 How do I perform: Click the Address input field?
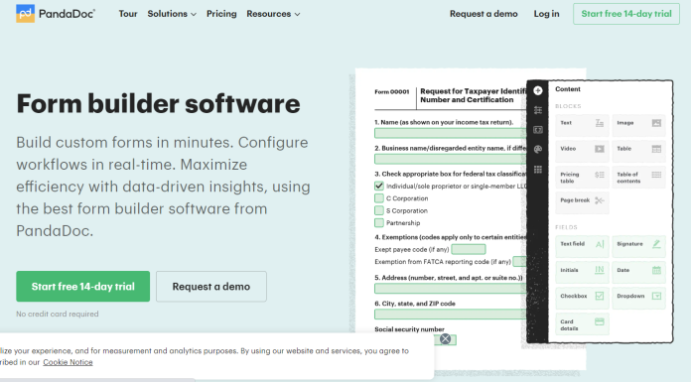coord(451,289)
